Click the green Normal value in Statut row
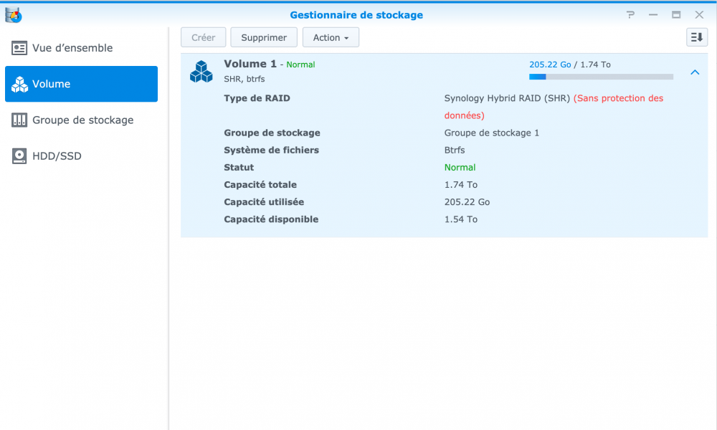 pos(460,168)
